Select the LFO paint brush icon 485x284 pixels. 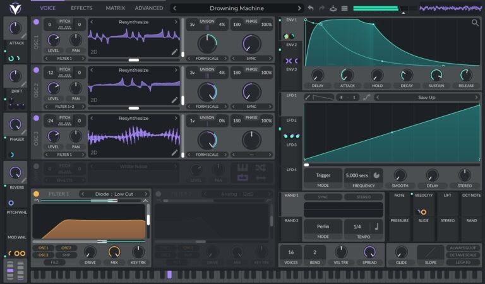click(x=308, y=97)
